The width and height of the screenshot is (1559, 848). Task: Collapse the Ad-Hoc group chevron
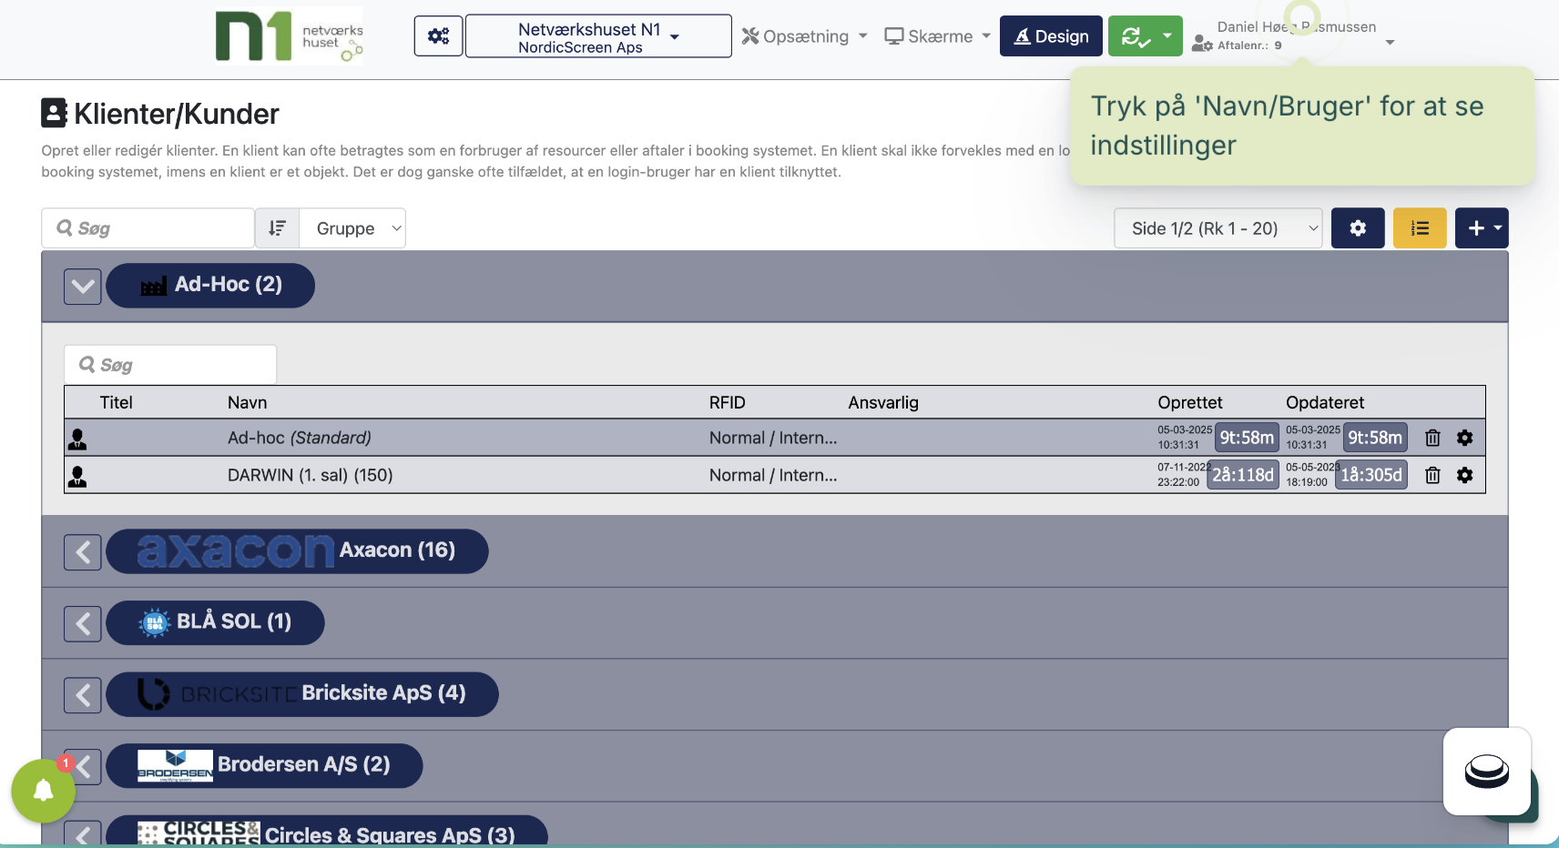coord(83,287)
